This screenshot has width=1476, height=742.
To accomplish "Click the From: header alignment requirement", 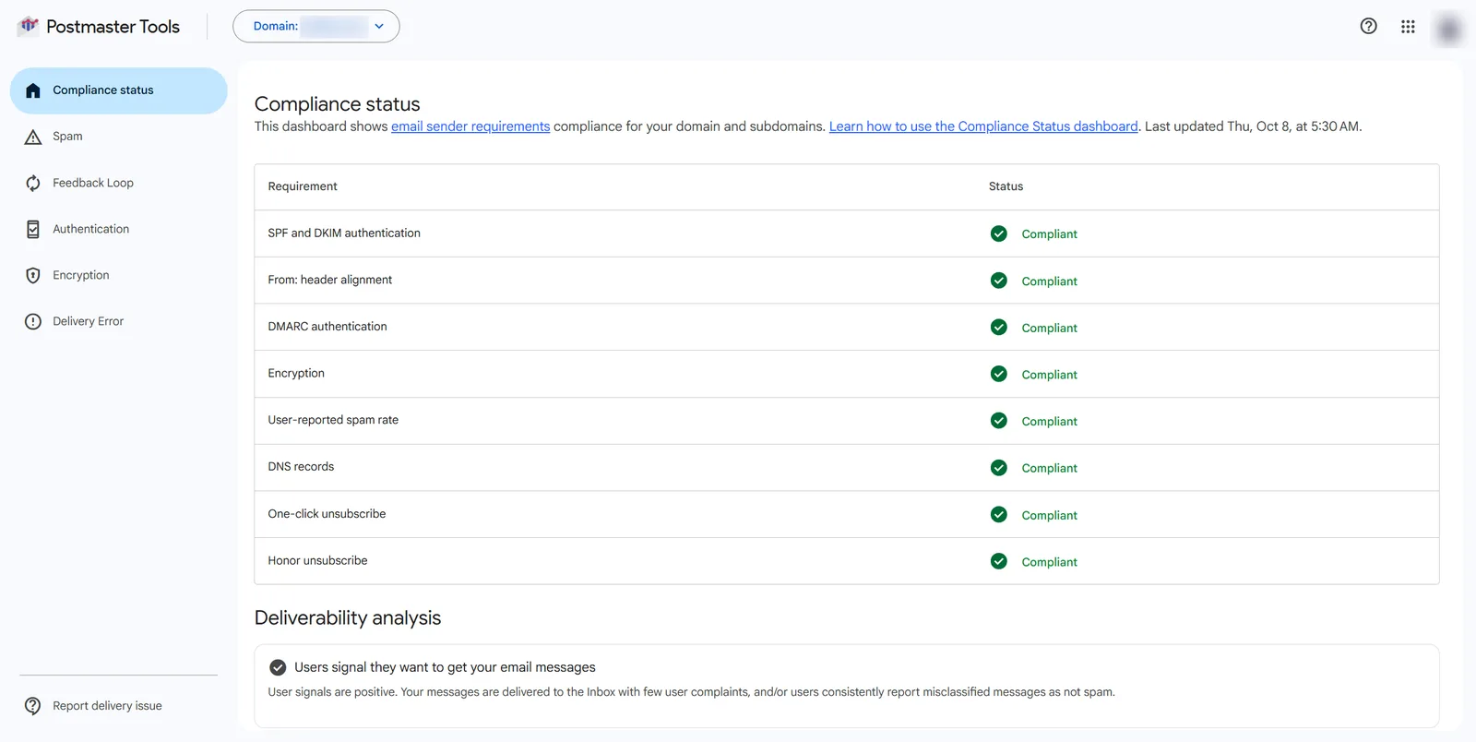I will click(330, 280).
